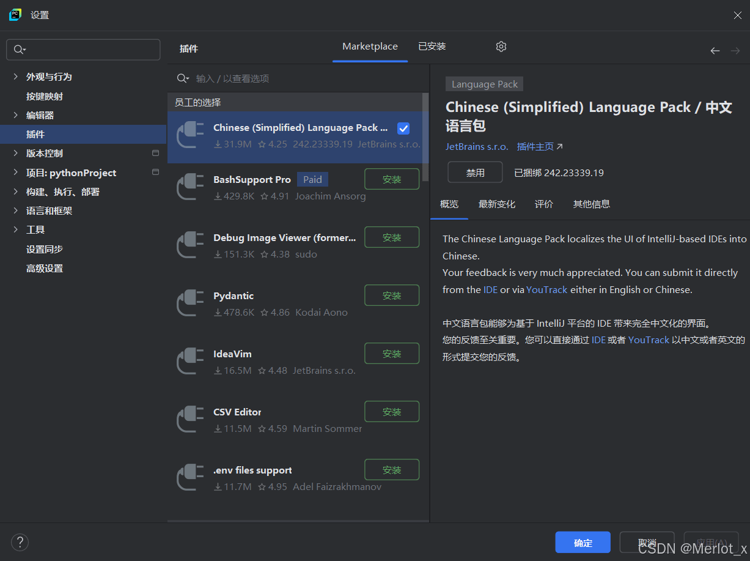Open the JetBrains s.r.o. vendor link
The height and width of the screenshot is (561, 750).
(477, 147)
